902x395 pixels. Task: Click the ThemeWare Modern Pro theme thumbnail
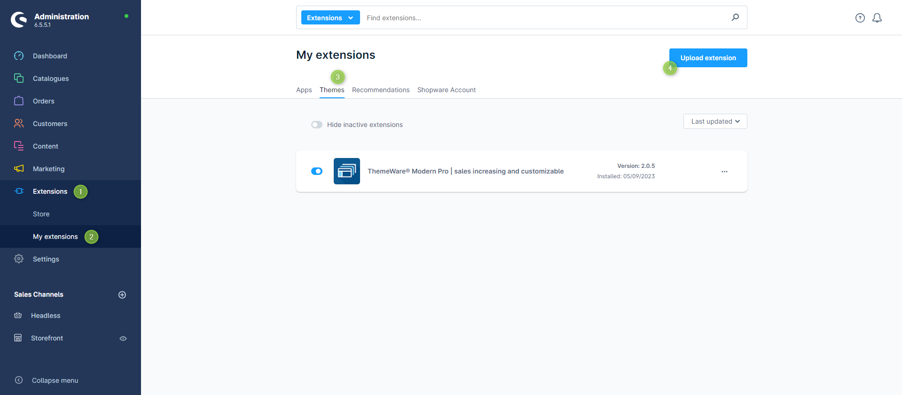click(347, 171)
